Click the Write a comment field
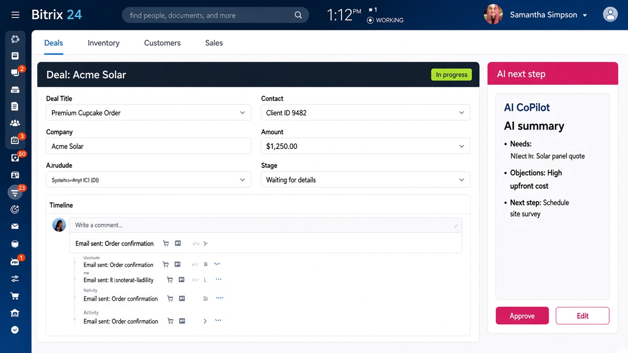The image size is (628, 353). (x=265, y=225)
